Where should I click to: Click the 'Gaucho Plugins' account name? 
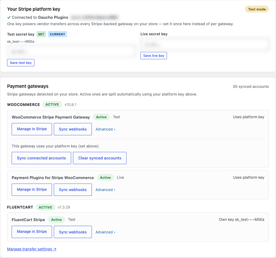53,17
